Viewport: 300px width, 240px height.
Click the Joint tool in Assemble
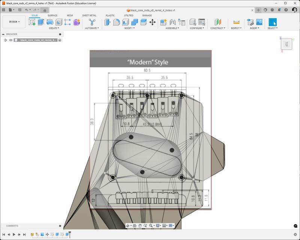pos(173,22)
